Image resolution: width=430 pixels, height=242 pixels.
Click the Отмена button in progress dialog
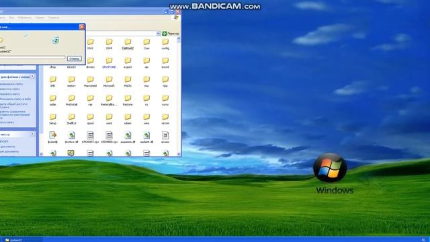click(x=75, y=58)
